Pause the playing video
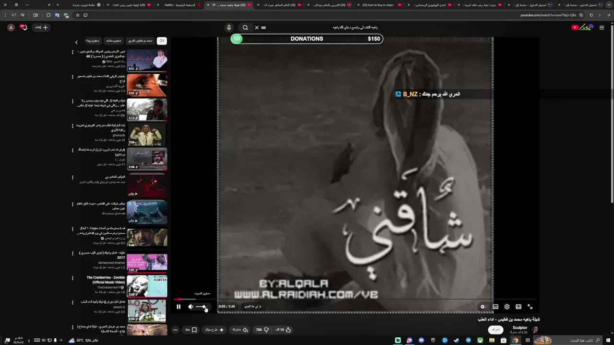614x345 pixels. [x=178, y=307]
